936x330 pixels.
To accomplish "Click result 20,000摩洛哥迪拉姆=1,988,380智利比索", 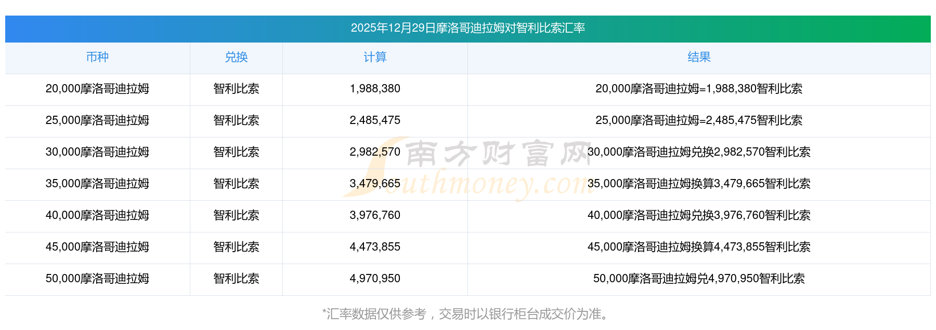I will pos(699,89).
